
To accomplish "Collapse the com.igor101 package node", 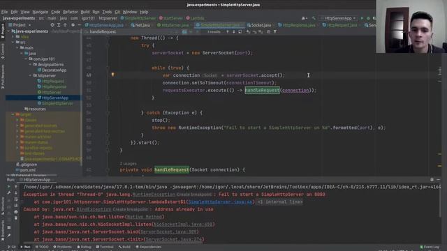I will coord(26,59).
